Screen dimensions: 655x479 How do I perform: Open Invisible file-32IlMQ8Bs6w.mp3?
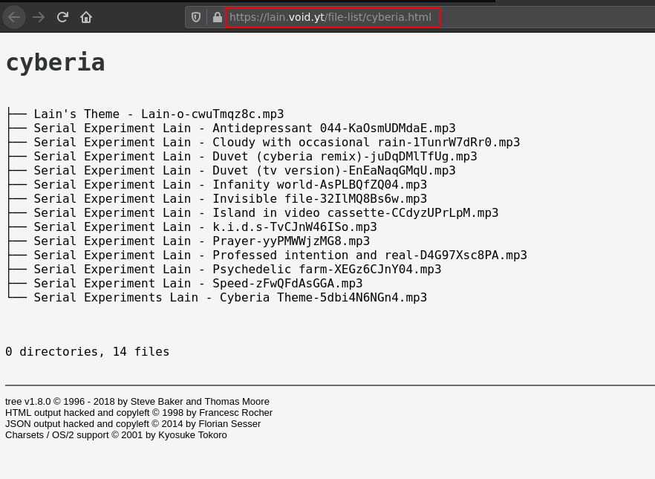[230, 199]
